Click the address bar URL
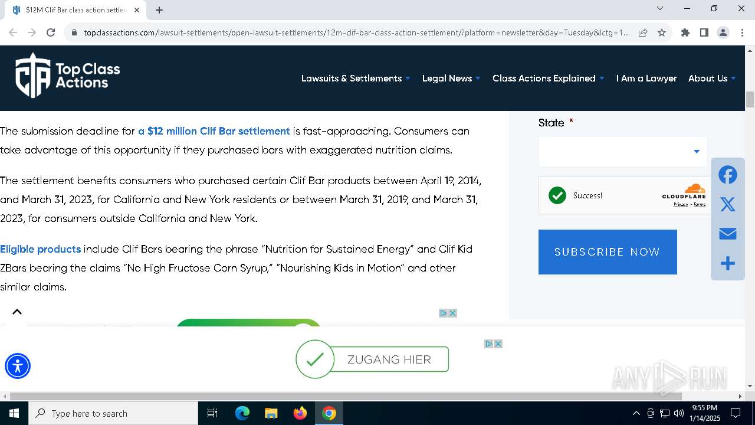The height and width of the screenshot is (425, 755). pyautogui.click(x=356, y=32)
